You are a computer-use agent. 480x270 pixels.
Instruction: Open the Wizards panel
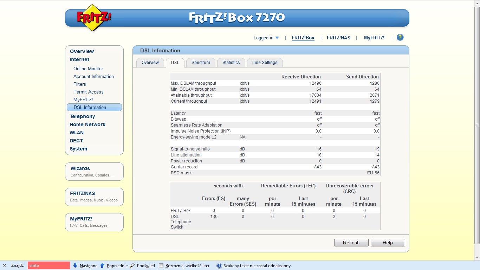pos(94,172)
